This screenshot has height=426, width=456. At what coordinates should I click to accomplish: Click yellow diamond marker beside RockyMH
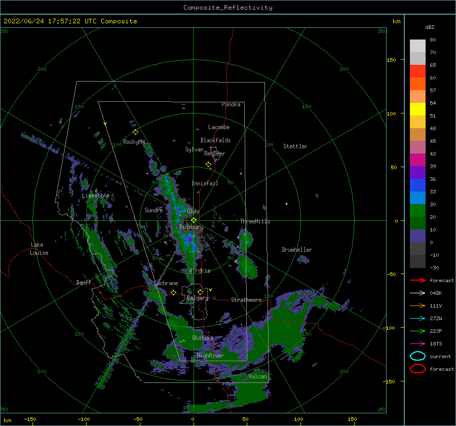coord(135,132)
